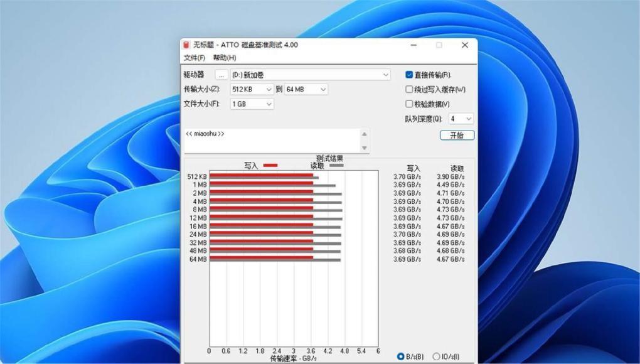Open the 64 MB transfer size dropdown
This screenshot has width=640, height=364.
[x=306, y=89]
